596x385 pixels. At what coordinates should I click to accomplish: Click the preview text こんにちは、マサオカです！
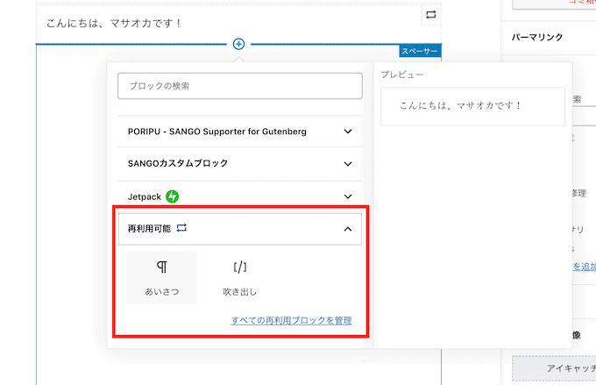[460, 106]
